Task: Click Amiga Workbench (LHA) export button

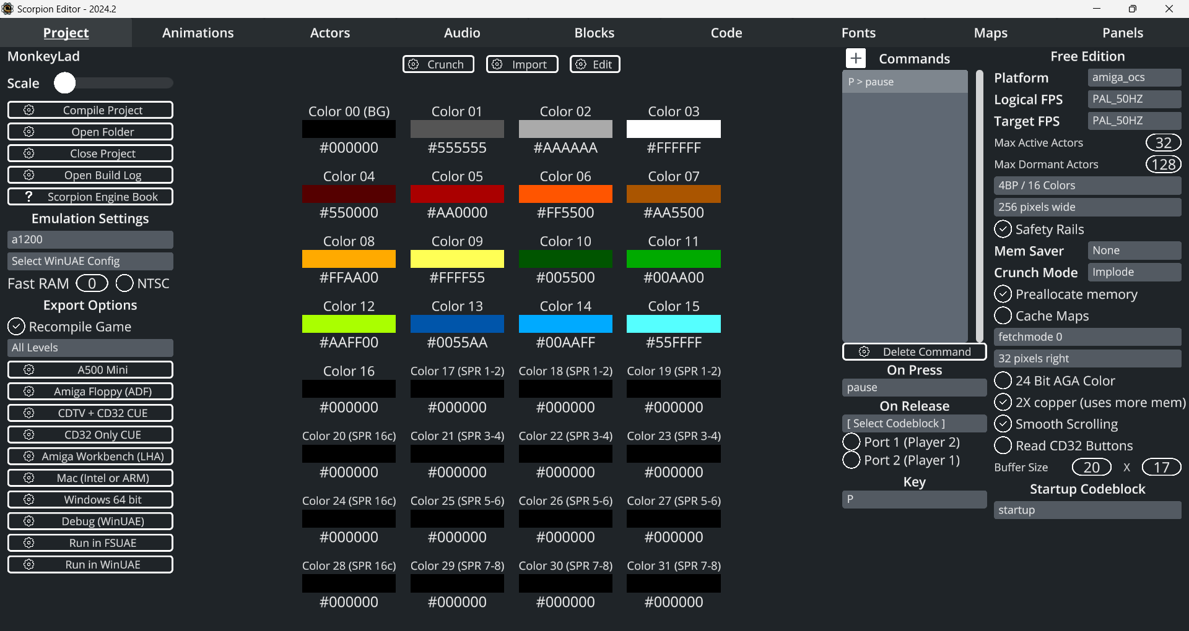Action: click(90, 457)
